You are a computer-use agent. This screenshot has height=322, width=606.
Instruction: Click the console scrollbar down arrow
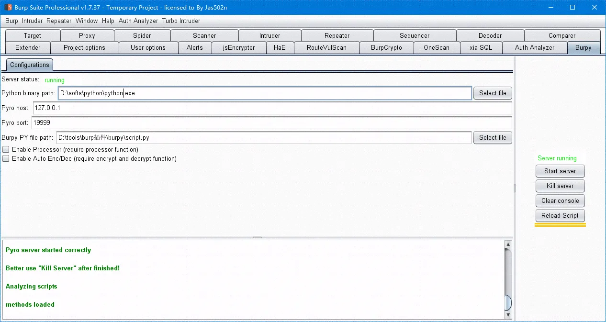pyautogui.click(x=508, y=315)
